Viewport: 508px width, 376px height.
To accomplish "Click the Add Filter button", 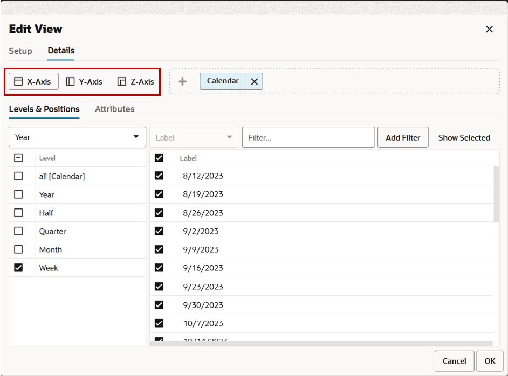I will (x=403, y=137).
